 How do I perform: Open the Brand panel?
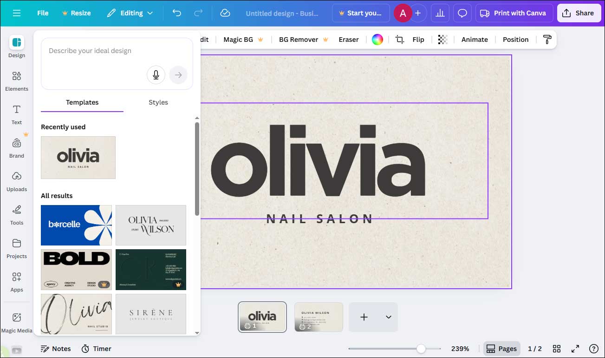point(16,148)
